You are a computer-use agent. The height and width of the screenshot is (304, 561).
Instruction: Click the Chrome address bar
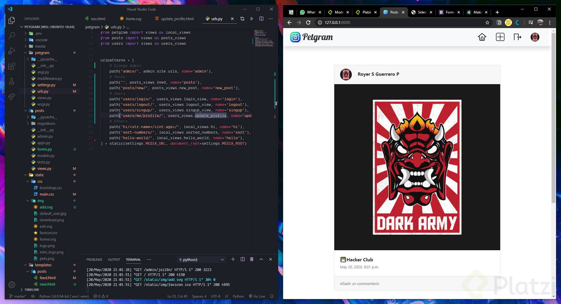coord(403,23)
